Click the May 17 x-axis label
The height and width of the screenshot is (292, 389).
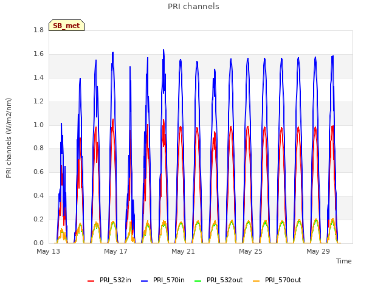pyautogui.click(x=115, y=251)
